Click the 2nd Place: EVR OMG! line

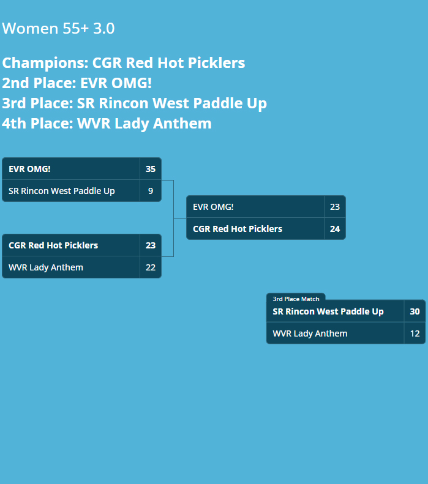click(x=77, y=83)
